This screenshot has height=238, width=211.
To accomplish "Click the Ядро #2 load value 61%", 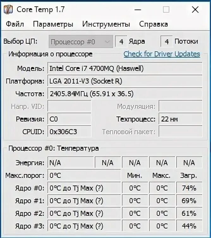I will pyautogui.click(x=189, y=213).
